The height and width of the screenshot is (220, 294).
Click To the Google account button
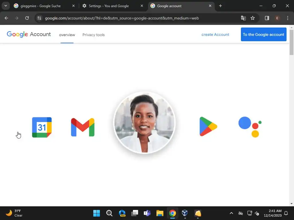(x=264, y=34)
